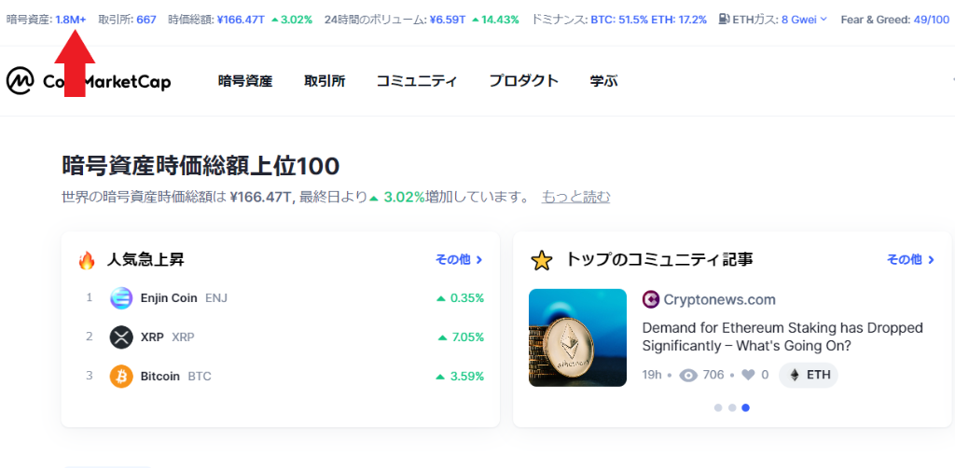
Task: Click the もっと読む link
Action: 576,197
